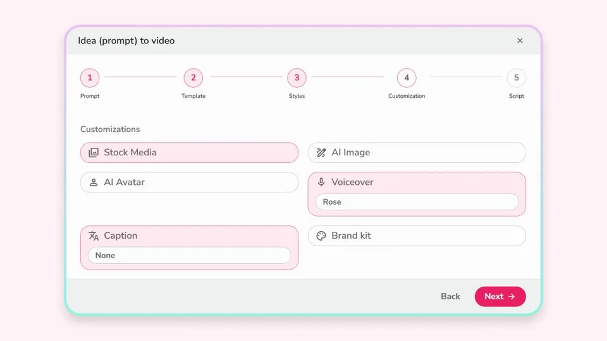This screenshot has width=607, height=341.
Task: Go to step 3 Styles
Action: coord(297,78)
